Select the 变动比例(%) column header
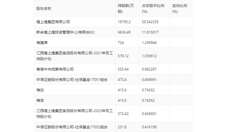 coord(180,8)
